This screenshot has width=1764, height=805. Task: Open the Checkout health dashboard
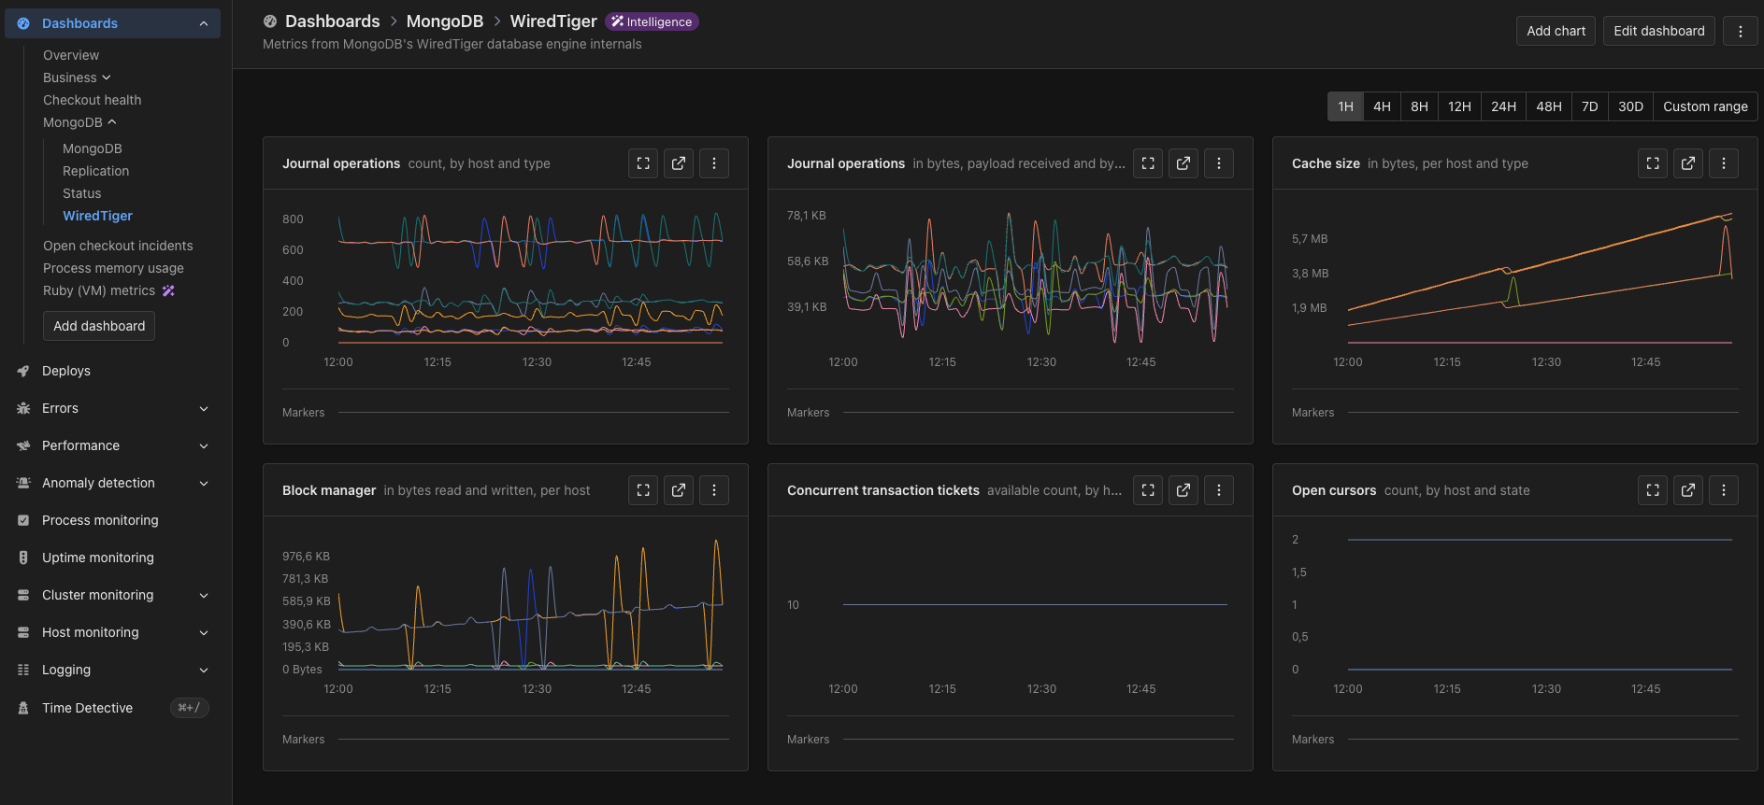(x=93, y=100)
